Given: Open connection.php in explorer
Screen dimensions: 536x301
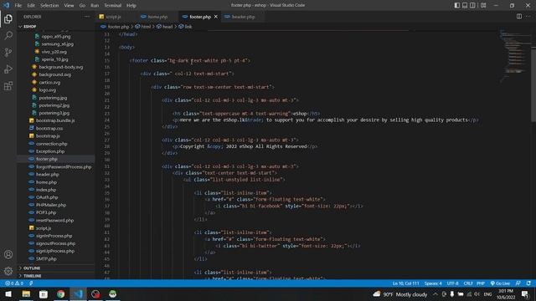Looking at the screenshot, I should [x=52, y=144].
